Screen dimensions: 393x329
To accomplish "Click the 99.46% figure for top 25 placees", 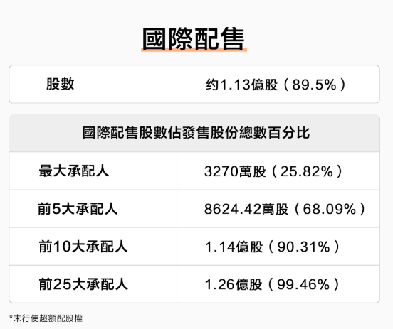I will tap(303, 284).
